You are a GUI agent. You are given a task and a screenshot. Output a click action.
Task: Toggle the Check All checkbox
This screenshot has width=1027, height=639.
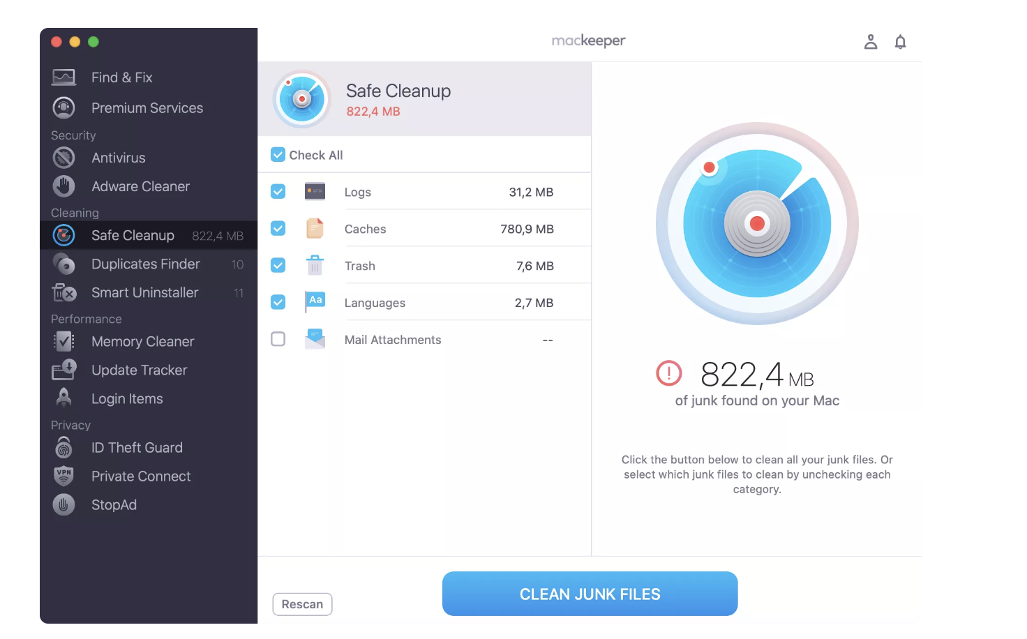278,154
